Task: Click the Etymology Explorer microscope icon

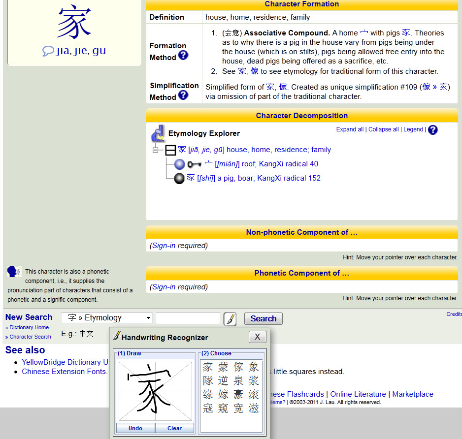Action: [158, 133]
